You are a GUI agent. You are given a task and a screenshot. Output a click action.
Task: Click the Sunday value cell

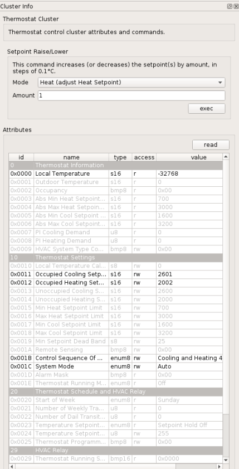tap(189, 400)
